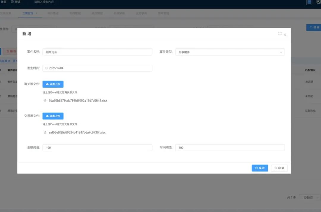Expand the 案件类型 chevron arrow
321x212 pixels.
click(x=281, y=52)
